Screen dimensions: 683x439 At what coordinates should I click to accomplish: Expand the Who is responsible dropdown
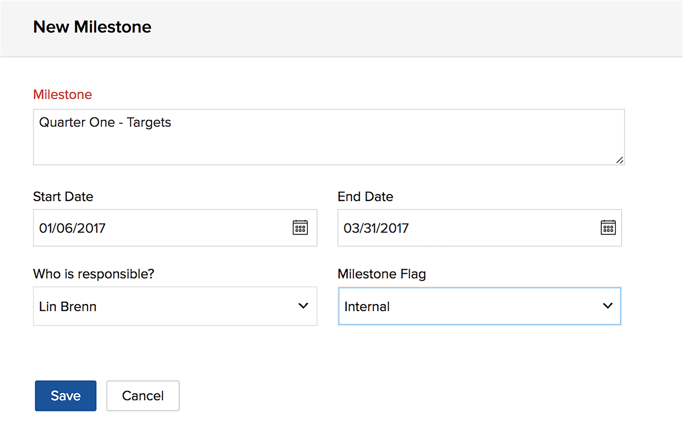(x=175, y=306)
